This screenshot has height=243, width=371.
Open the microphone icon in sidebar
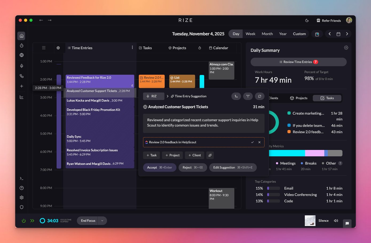22,66
